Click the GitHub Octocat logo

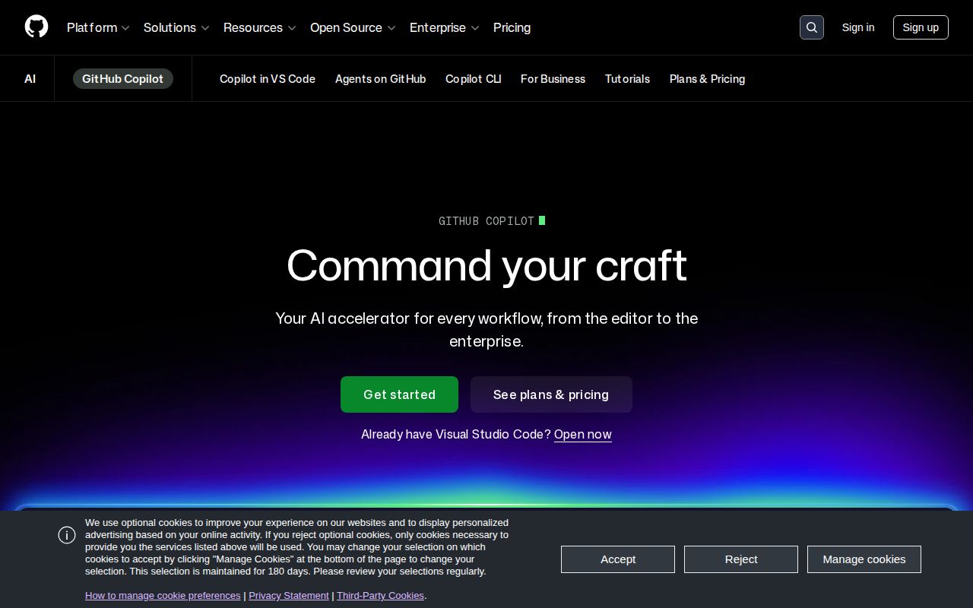click(36, 27)
